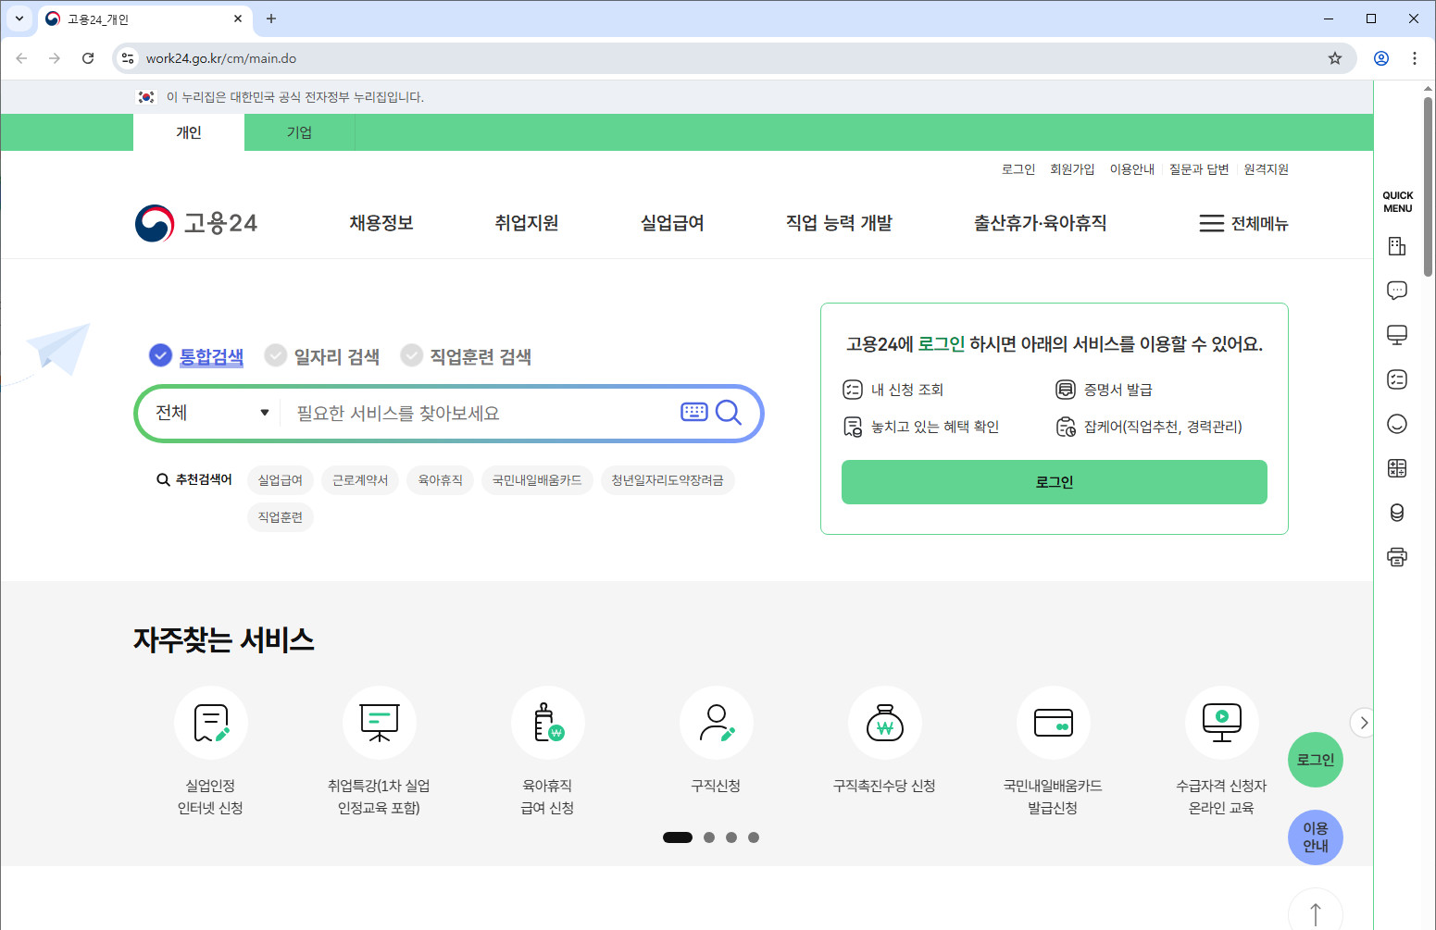Open the browser tab search dropdown

click(x=19, y=19)
